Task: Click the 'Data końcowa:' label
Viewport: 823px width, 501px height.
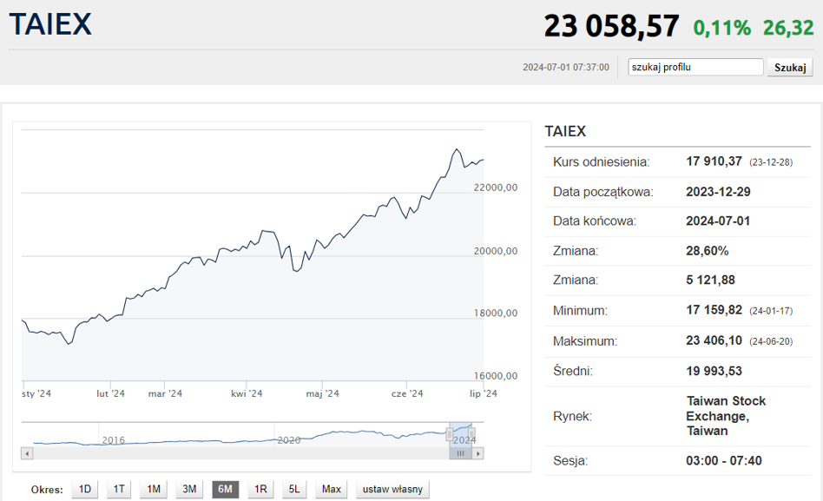Action: (x=594, y=221)
